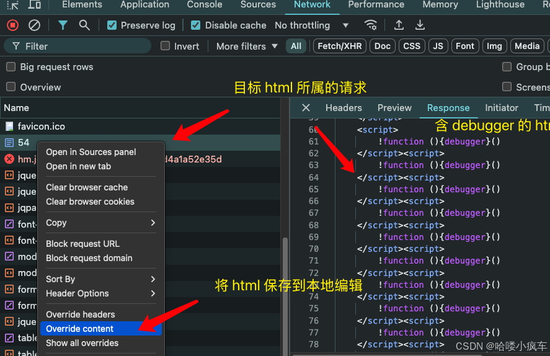Enable the Overview checkbox

click(11, 87)
